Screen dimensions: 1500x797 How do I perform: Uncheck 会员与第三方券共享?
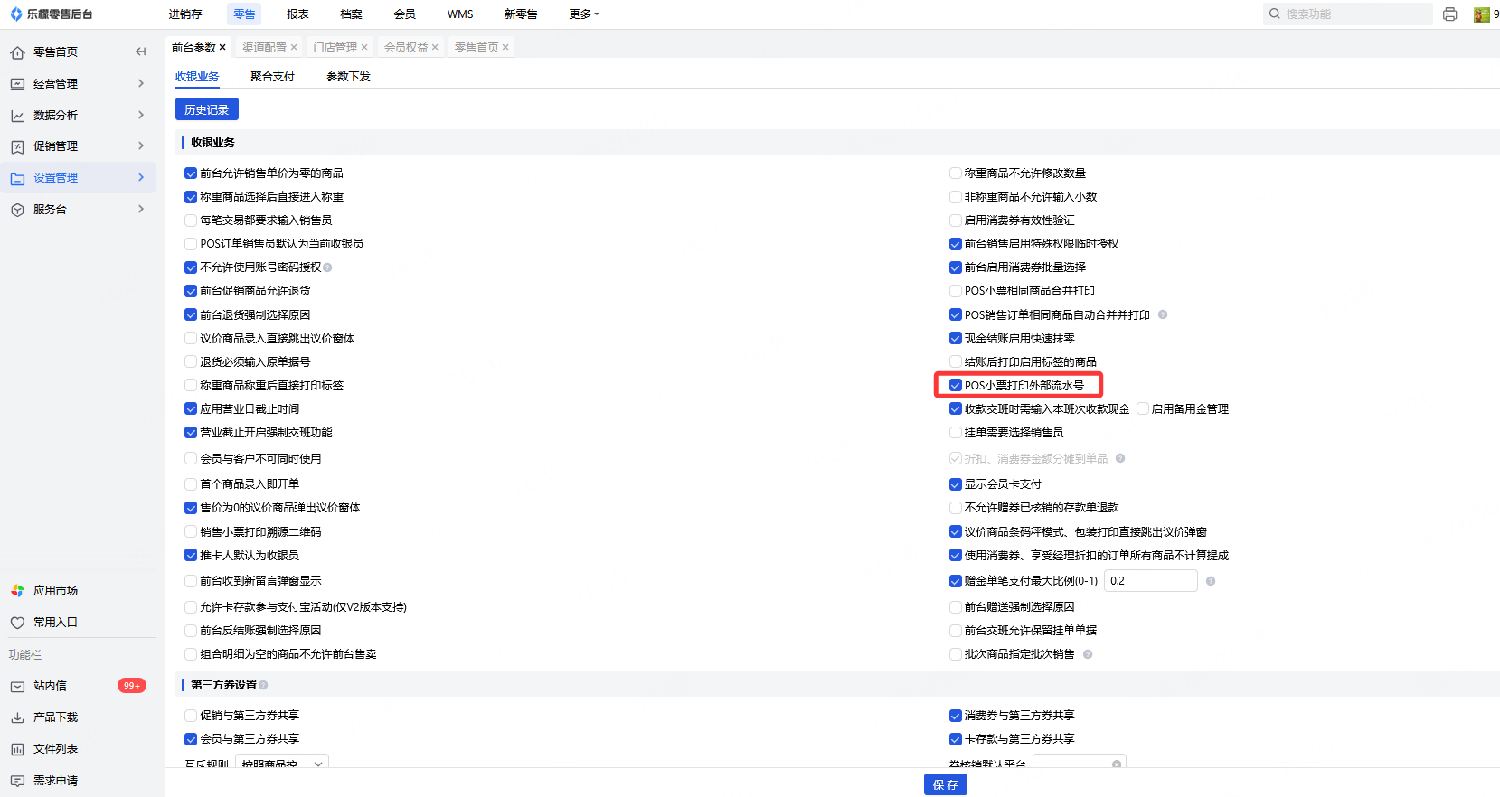(x=191, y=739)
